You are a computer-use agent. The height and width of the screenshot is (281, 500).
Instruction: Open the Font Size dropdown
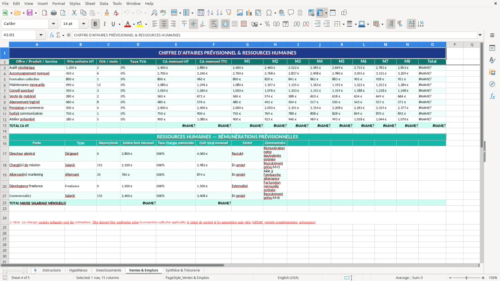coord(84,24)
